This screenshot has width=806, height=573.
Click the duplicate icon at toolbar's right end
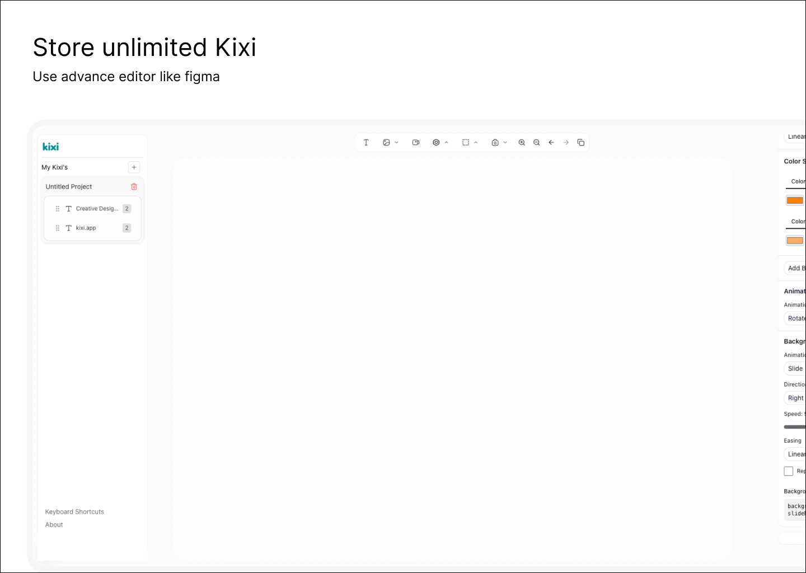[x=580, y=142]
